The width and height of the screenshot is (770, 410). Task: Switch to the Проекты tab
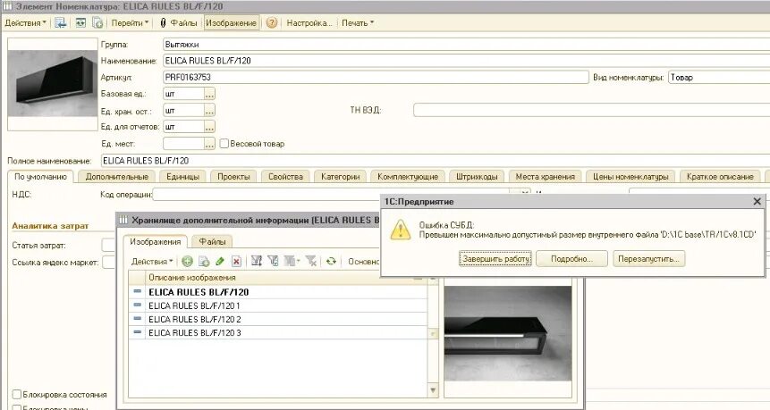tap(233, 177)
